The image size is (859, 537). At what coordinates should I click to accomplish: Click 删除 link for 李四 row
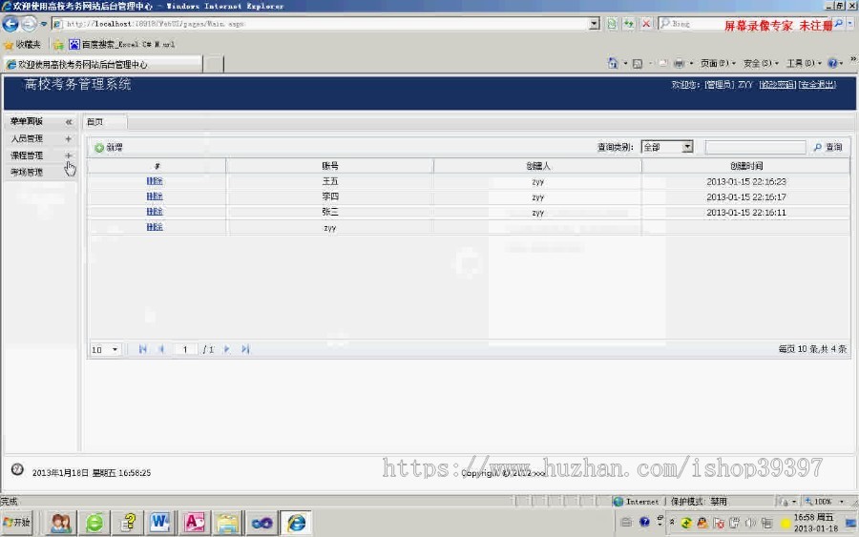tap(155, 196)
